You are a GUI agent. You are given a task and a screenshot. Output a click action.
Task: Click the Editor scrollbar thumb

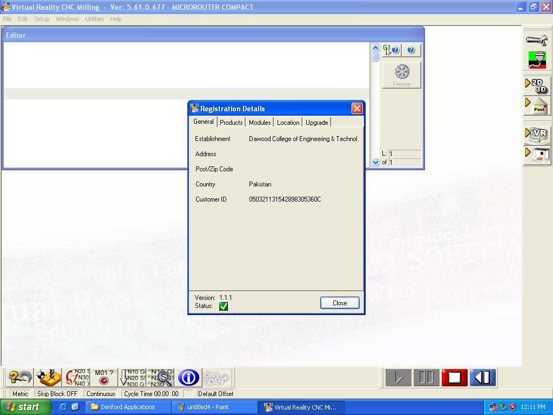375,57
